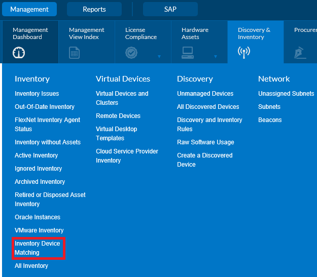Screen dimensions: 317x277
Task: Open Discovery and Inventory Rules
Action: (x=209, y=125)
